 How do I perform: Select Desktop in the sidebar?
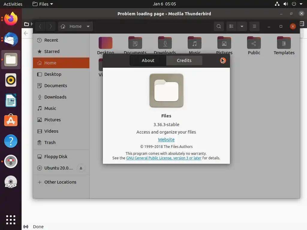pyautogui.click(x=61, y=74)
